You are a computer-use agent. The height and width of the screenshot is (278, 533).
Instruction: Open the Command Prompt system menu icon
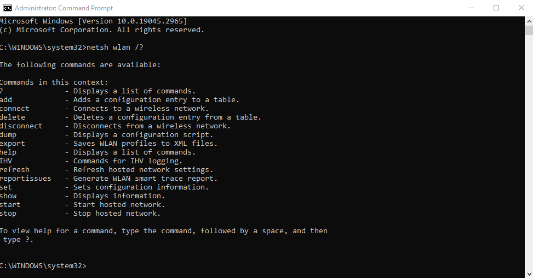[7, 8]
